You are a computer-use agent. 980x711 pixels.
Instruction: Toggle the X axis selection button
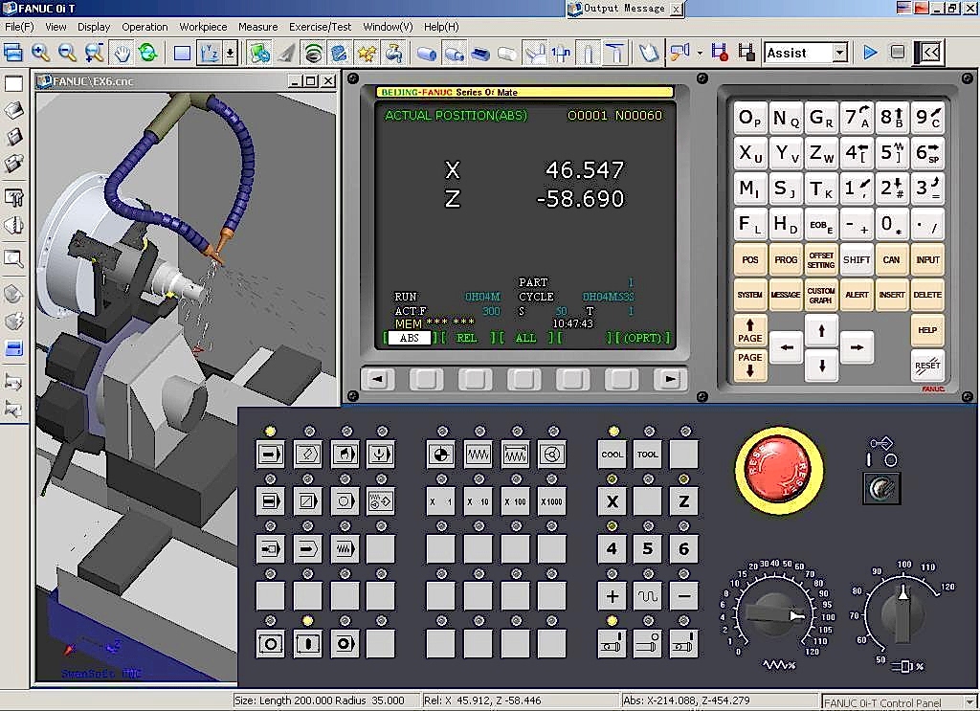612,501
